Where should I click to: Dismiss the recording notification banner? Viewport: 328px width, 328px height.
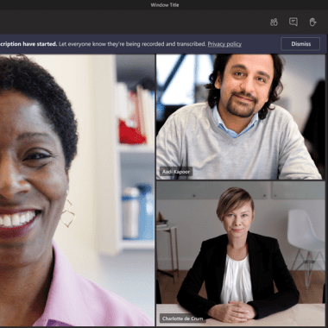(300, 44)
